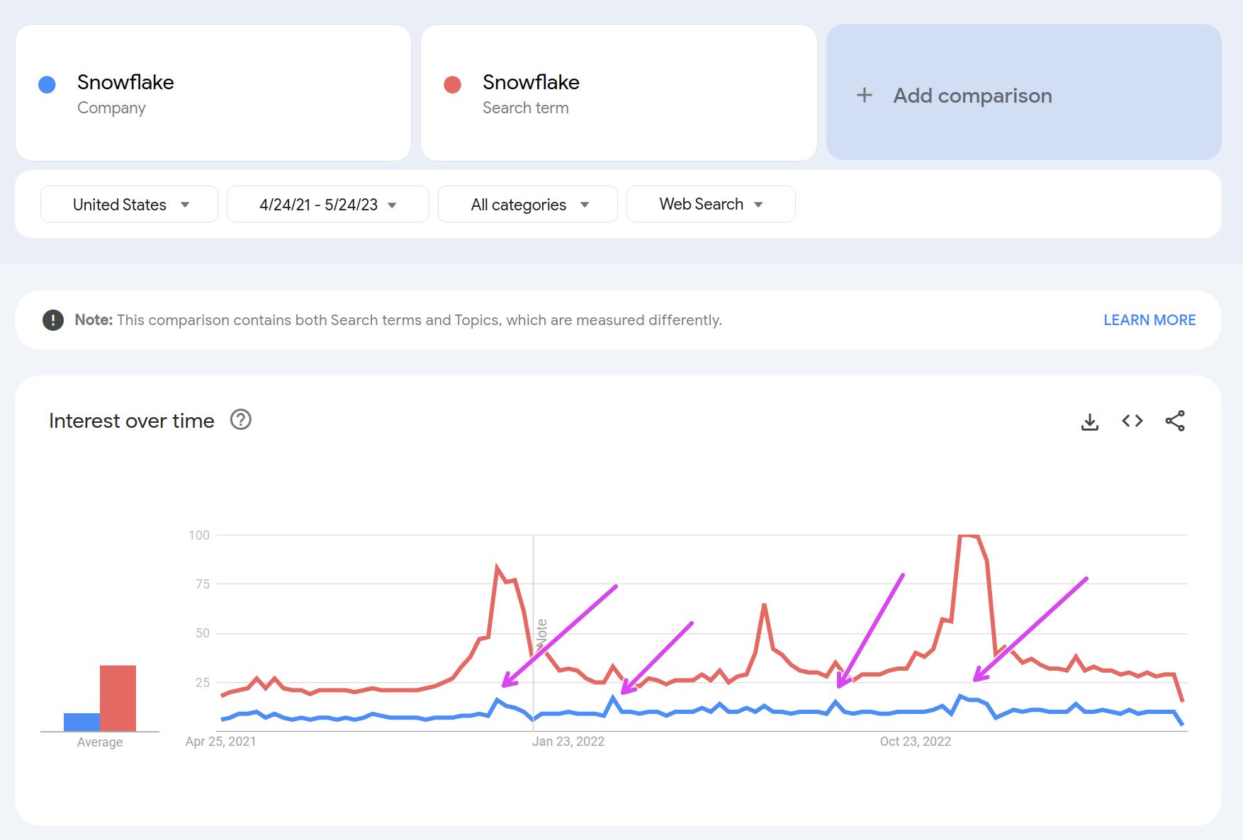Image resolution: width=1243 pixels, height=840 pixels.
Task: Download the Interest over time chart data
Action: tap(1090, 421)
